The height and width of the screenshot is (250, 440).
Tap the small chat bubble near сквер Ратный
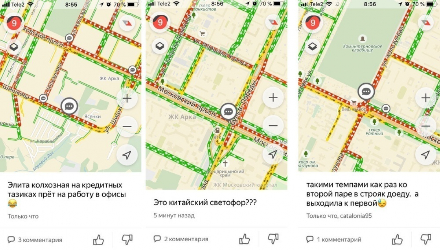click(x=386, y=108)
